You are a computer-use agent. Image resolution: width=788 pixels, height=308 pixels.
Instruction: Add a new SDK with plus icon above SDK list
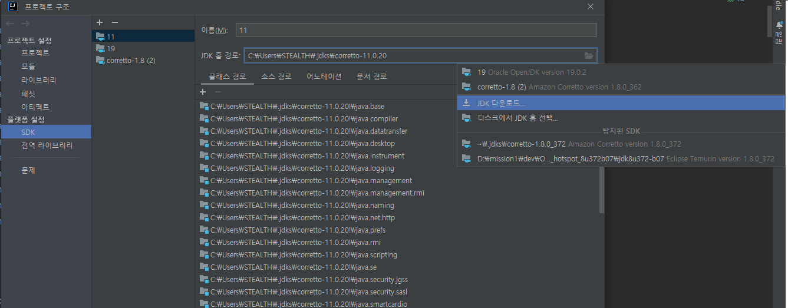100,22
